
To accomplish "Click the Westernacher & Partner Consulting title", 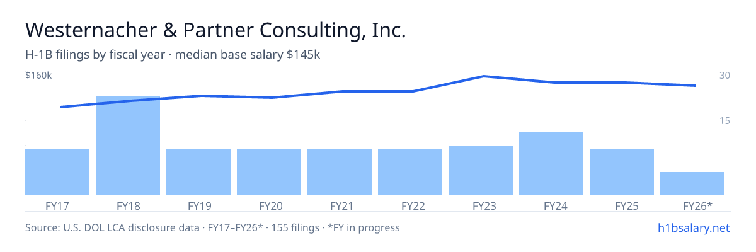I will click(x=215, y=30).
